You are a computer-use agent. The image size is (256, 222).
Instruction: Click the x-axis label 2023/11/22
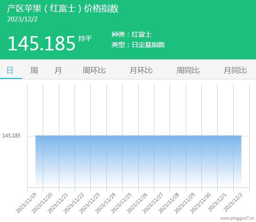[74, 203]
